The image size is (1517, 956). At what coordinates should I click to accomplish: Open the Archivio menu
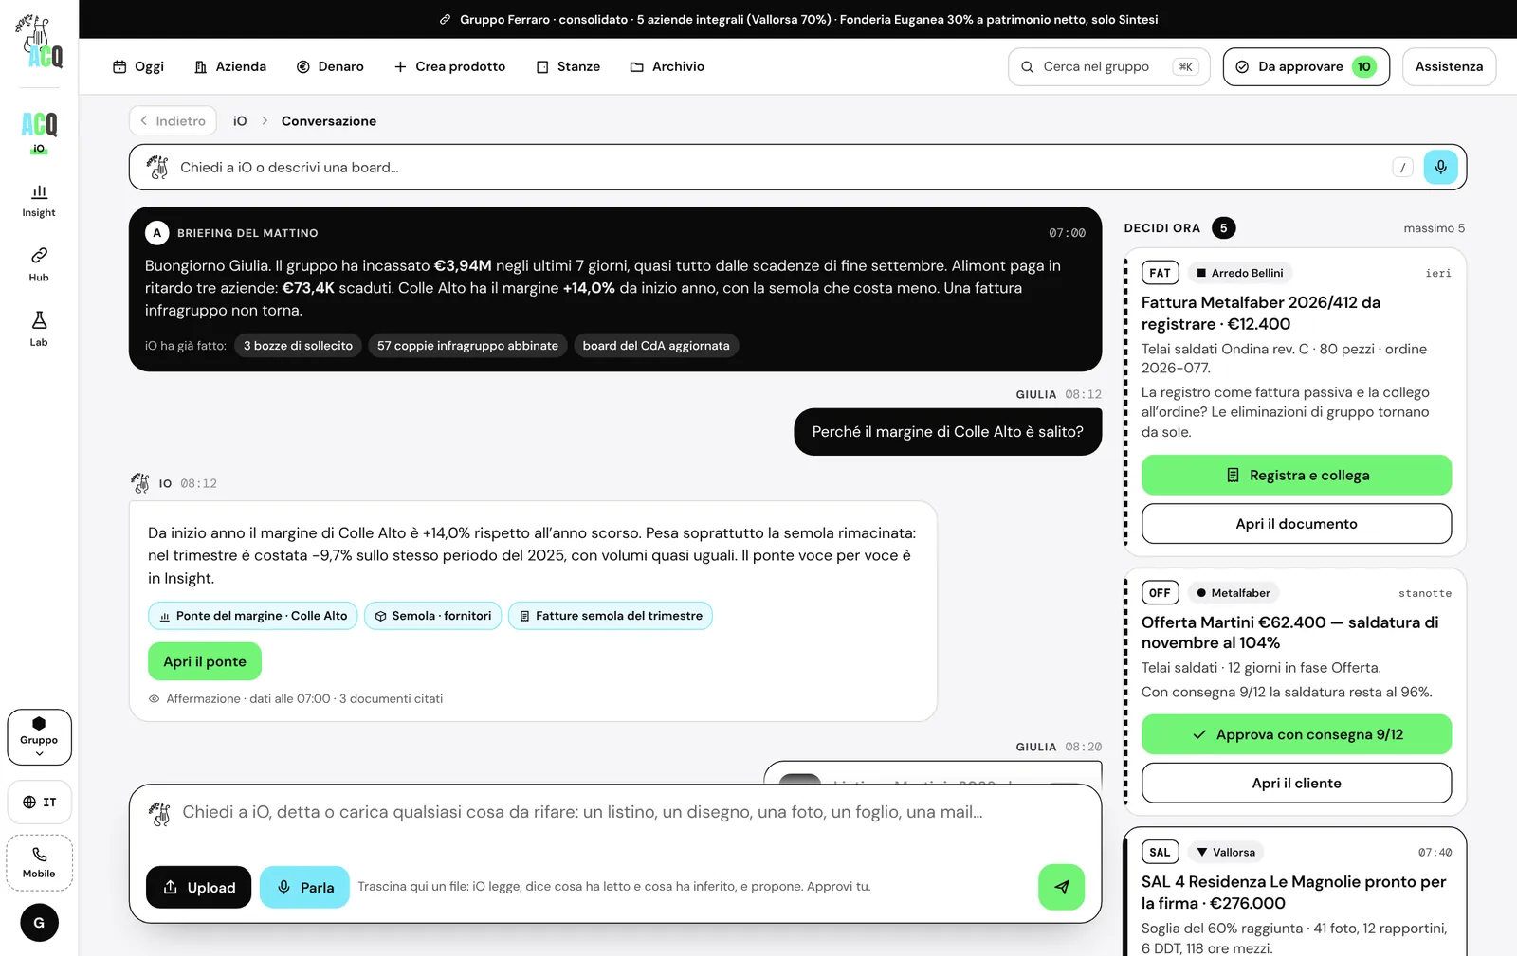(667, 66)
